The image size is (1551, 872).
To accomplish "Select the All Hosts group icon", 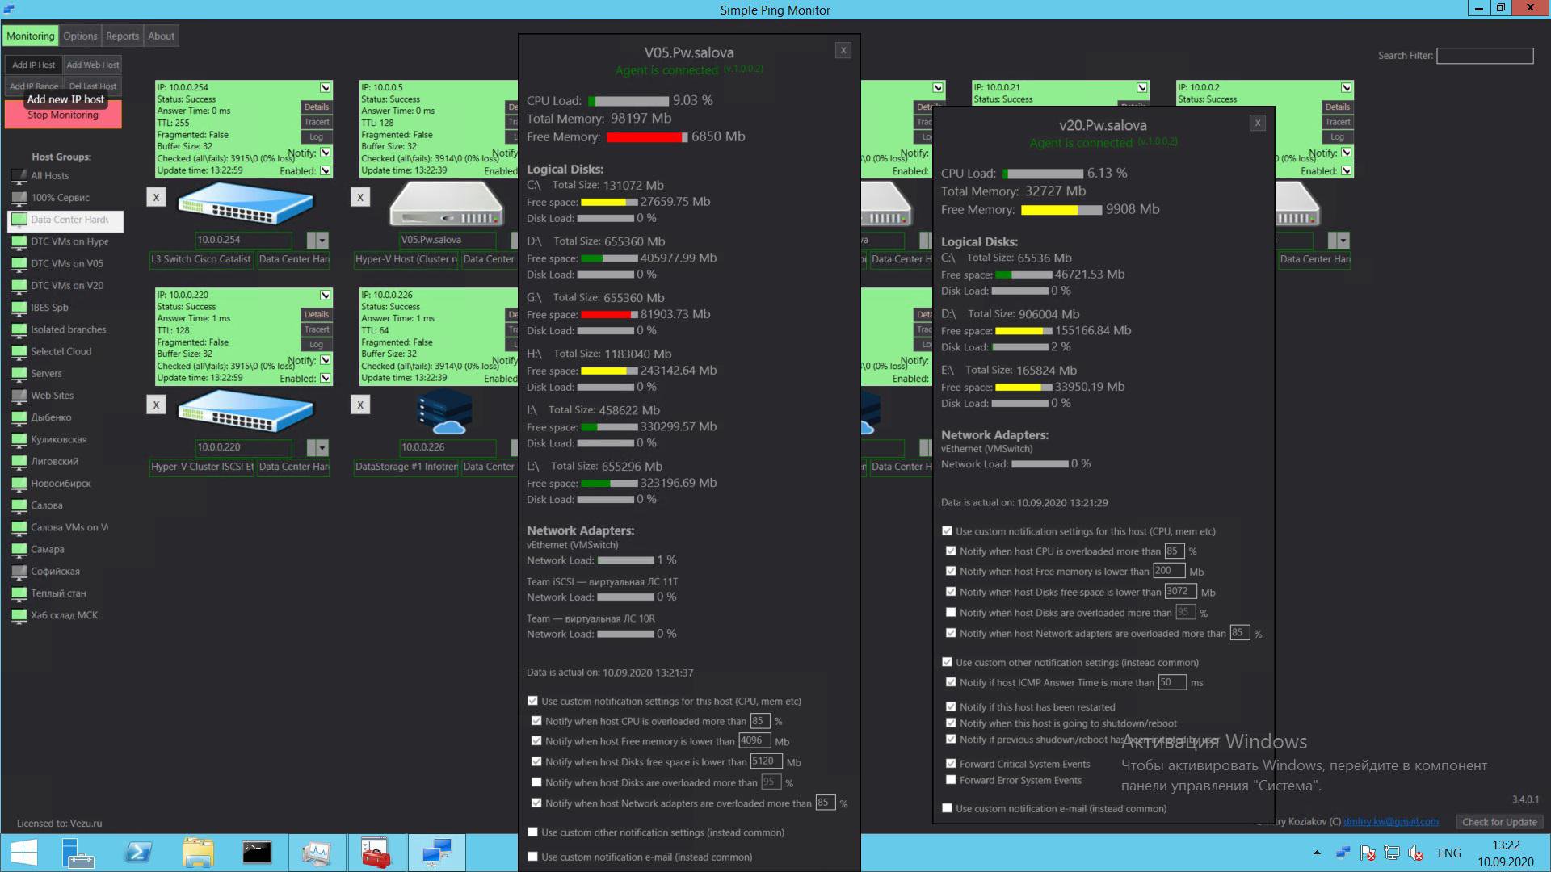I will tap(19, 175).
